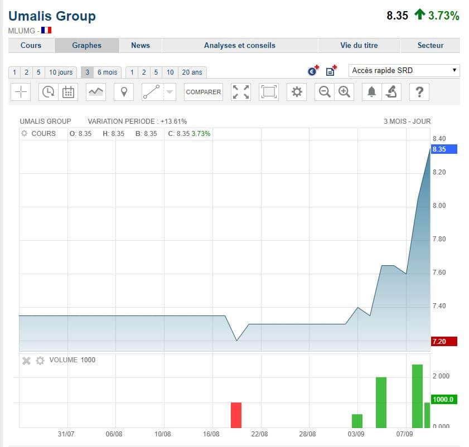This screenshot has width=469, height=447.
Task: Change chart type with line icon
Action: [x=96, y=92]
